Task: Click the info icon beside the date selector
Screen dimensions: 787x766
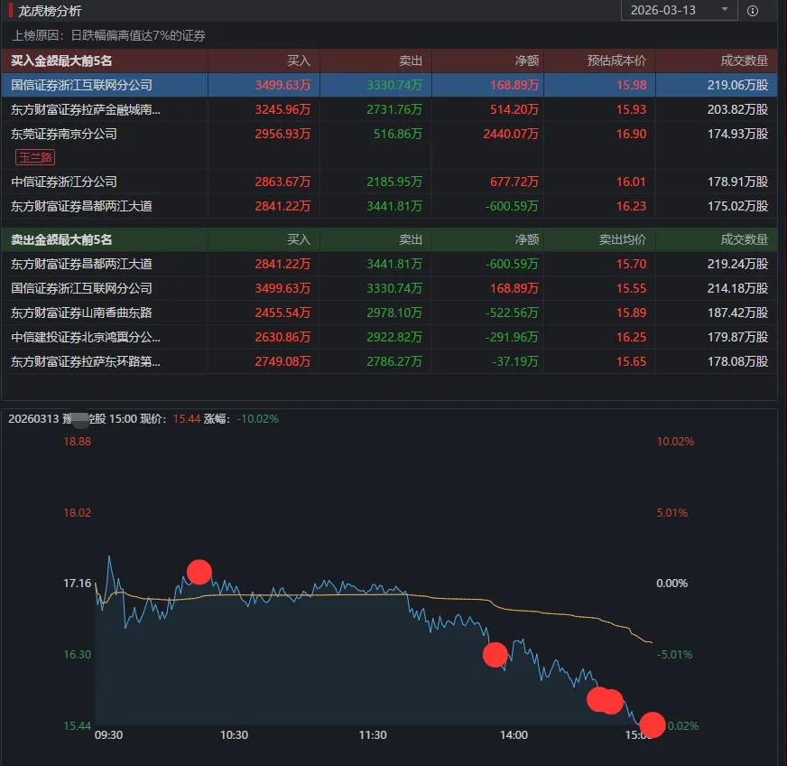Action: 752,11
